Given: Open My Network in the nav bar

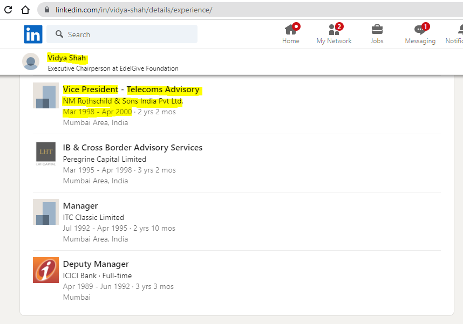Looking at the screenshot, I should pos(334,34).
